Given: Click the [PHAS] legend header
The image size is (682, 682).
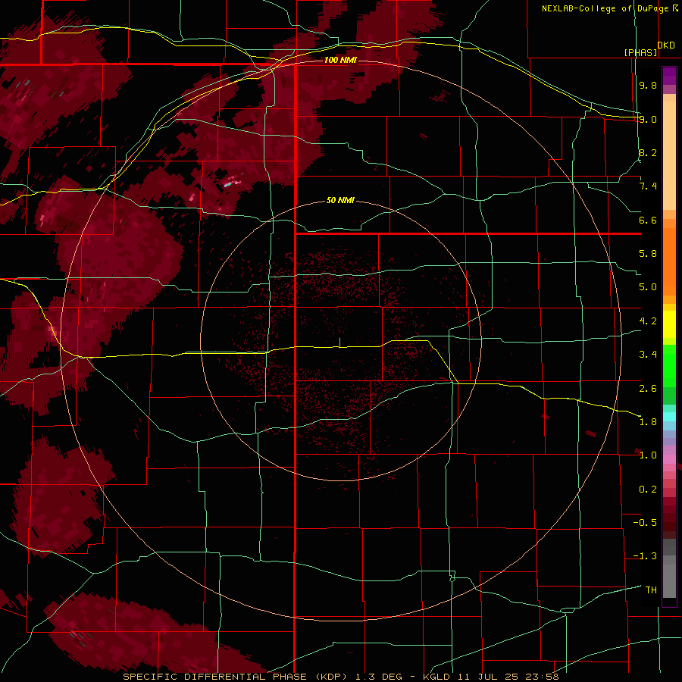Looking at the screenshot, I should [640, 52].
